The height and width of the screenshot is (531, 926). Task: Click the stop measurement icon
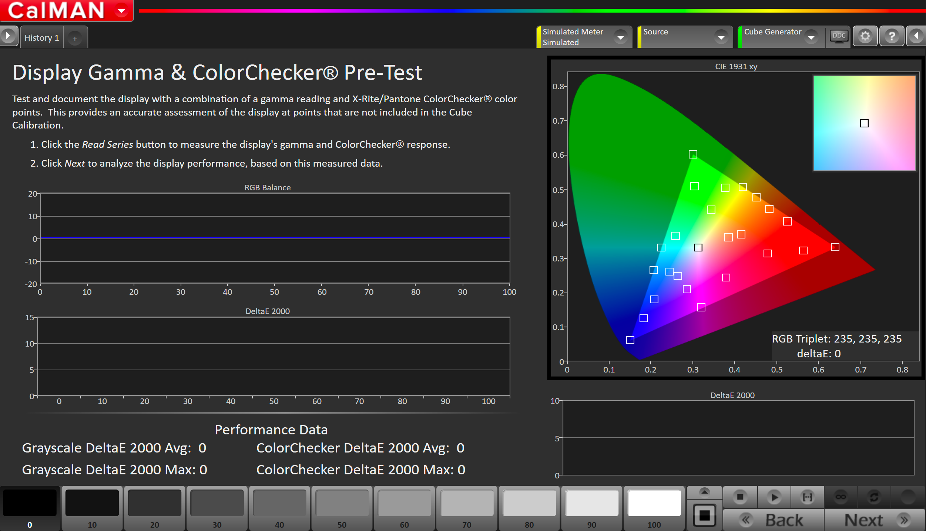(740, 497)
